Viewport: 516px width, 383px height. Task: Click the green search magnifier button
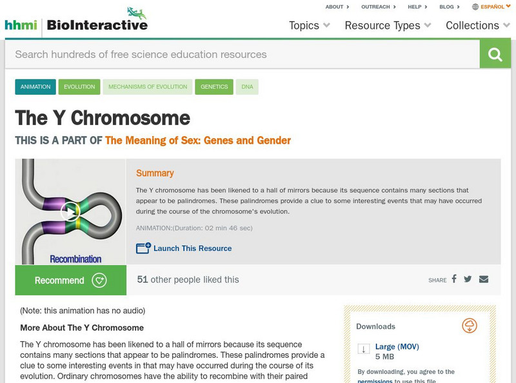pos(495,54)
